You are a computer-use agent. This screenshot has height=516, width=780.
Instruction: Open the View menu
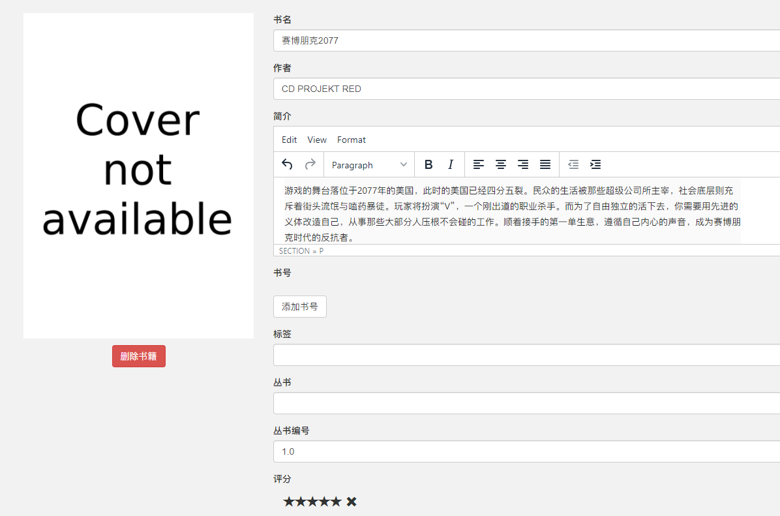tap(317, 140)
